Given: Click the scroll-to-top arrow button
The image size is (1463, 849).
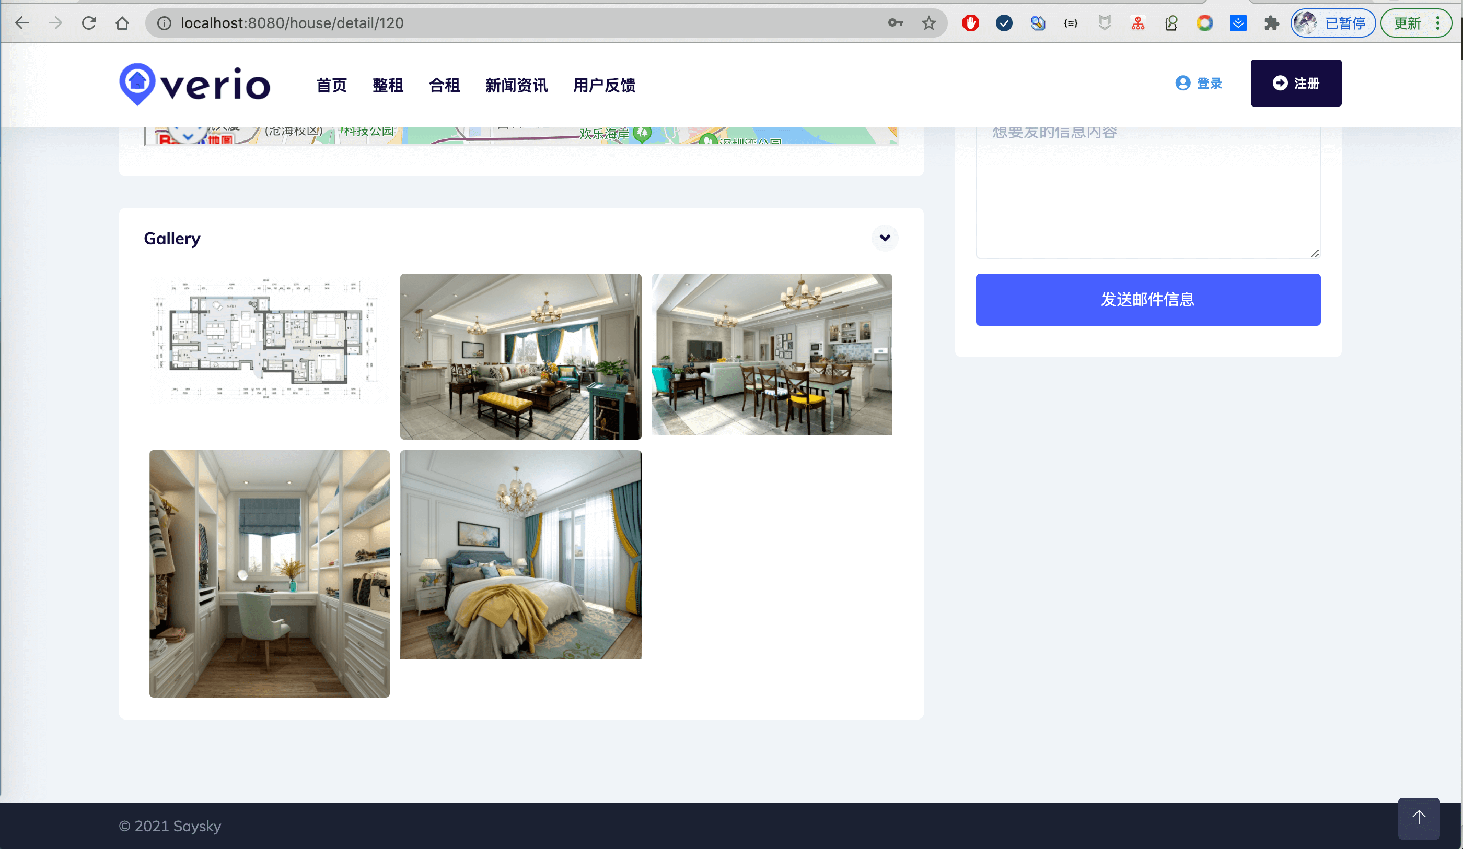Looking at the screenshot, I should pos(1418,818).
